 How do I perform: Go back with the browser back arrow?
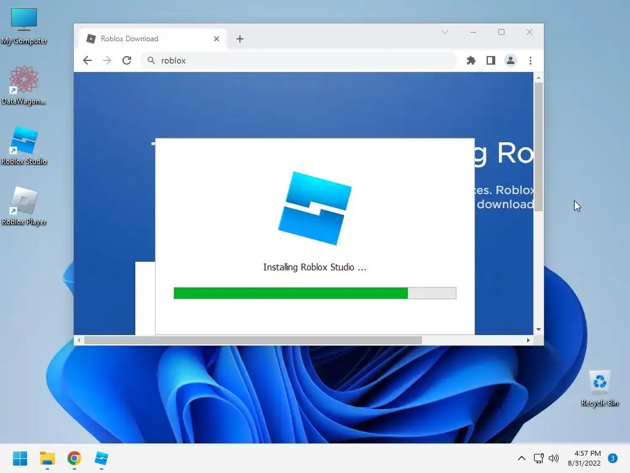pos(87,60)
